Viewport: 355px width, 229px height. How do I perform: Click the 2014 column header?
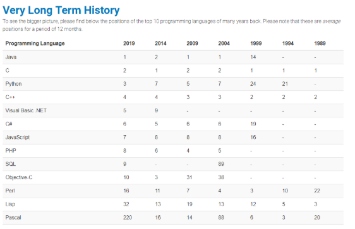(x=160, y=44)
